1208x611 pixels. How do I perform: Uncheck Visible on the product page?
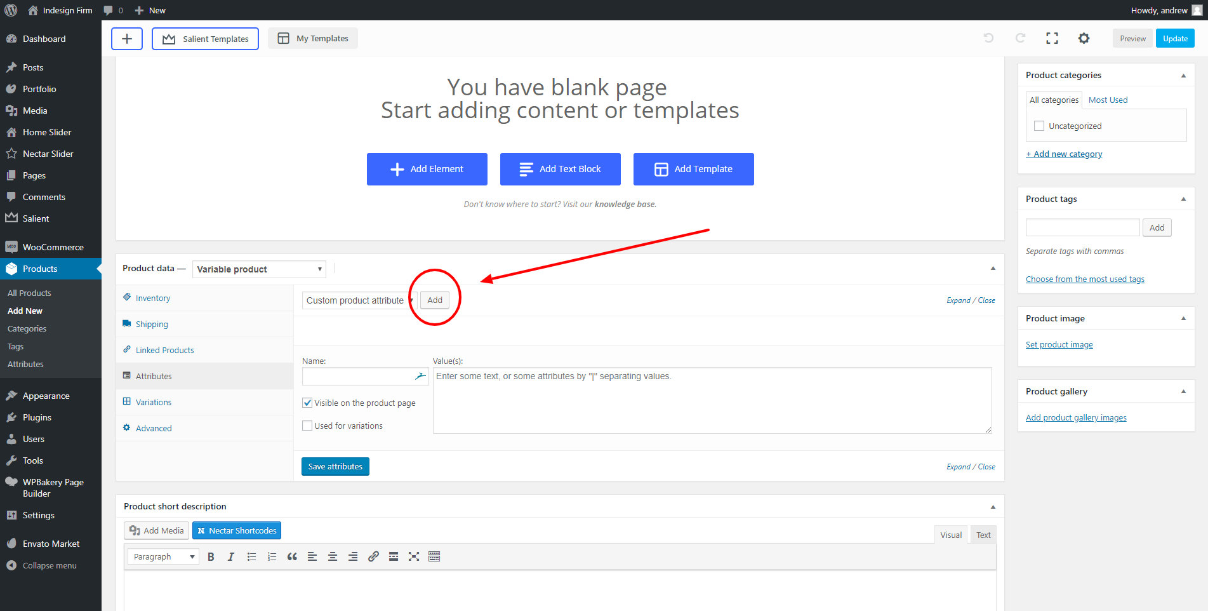[307, 403]
